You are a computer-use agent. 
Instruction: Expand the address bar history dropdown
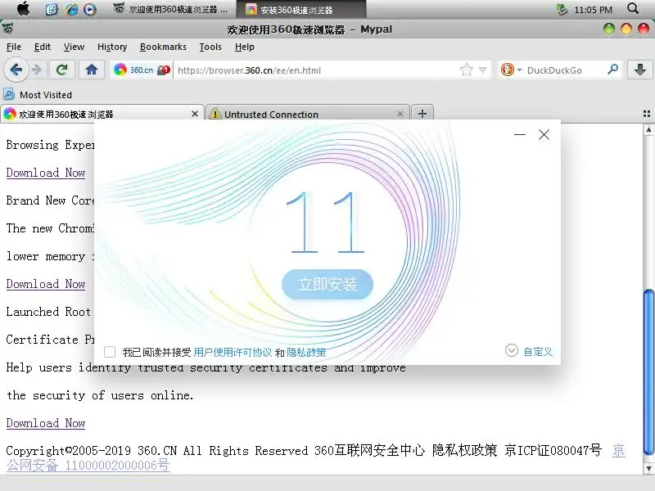point(482,70)
